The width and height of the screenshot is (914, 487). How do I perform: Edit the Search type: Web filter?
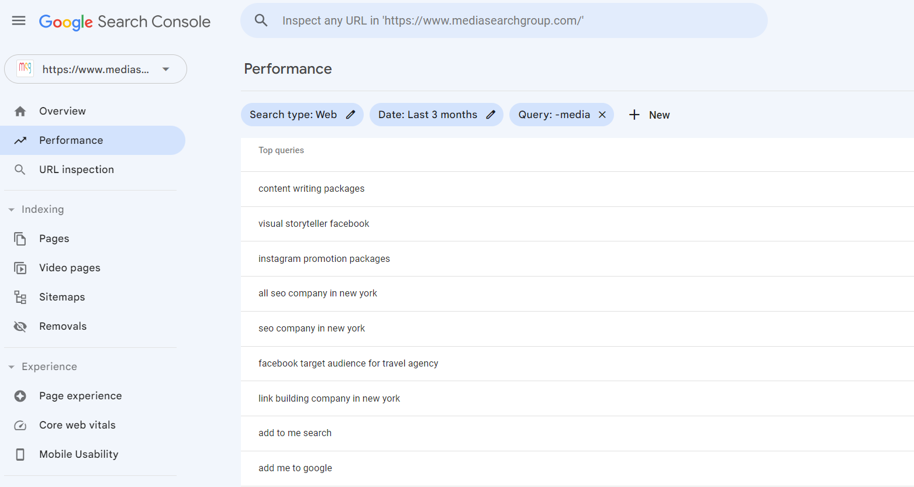point(302,115)
